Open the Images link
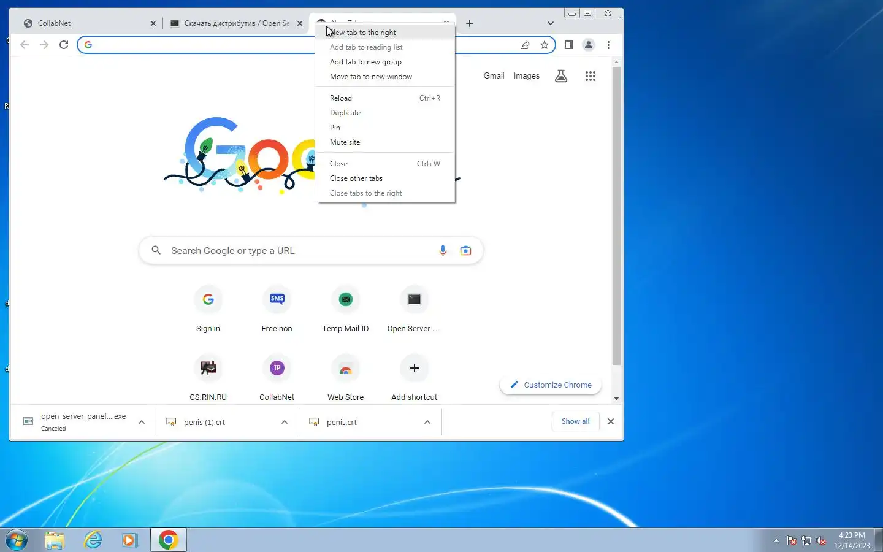This screenshot has height=552, width=883. click(527, 76)
